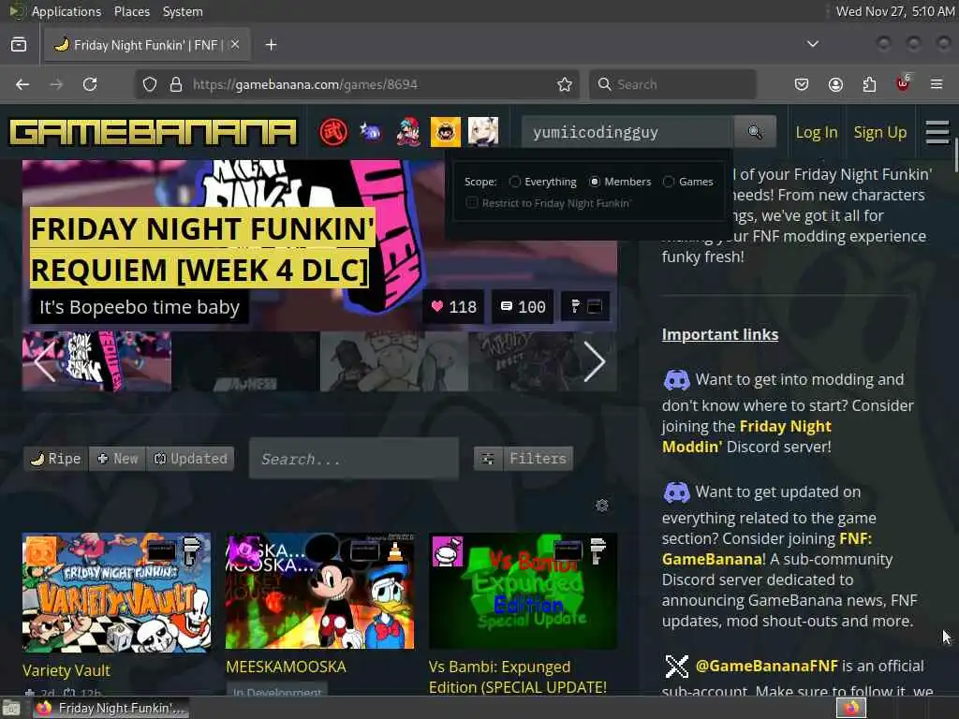Open the yellow-background character game icon

point(445,132)
